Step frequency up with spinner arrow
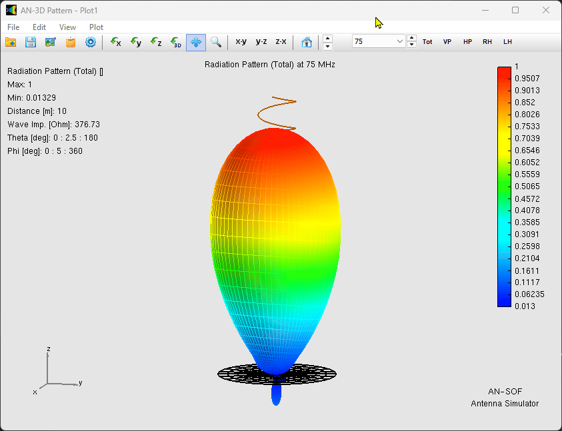Viewport: 562px width, 431px height. coord(412,38)
